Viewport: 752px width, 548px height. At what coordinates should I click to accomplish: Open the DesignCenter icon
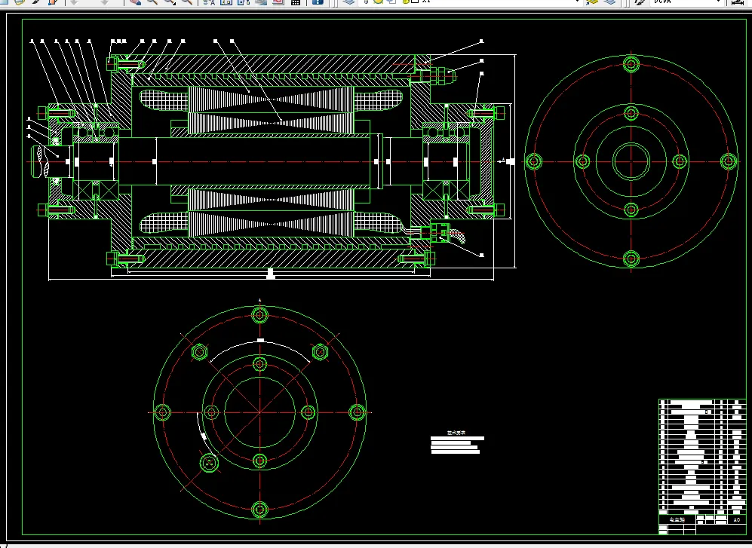(226, 2)
